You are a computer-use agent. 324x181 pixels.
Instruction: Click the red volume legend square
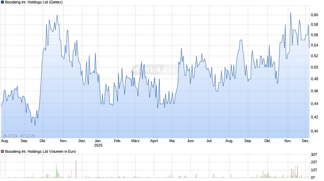2,151
